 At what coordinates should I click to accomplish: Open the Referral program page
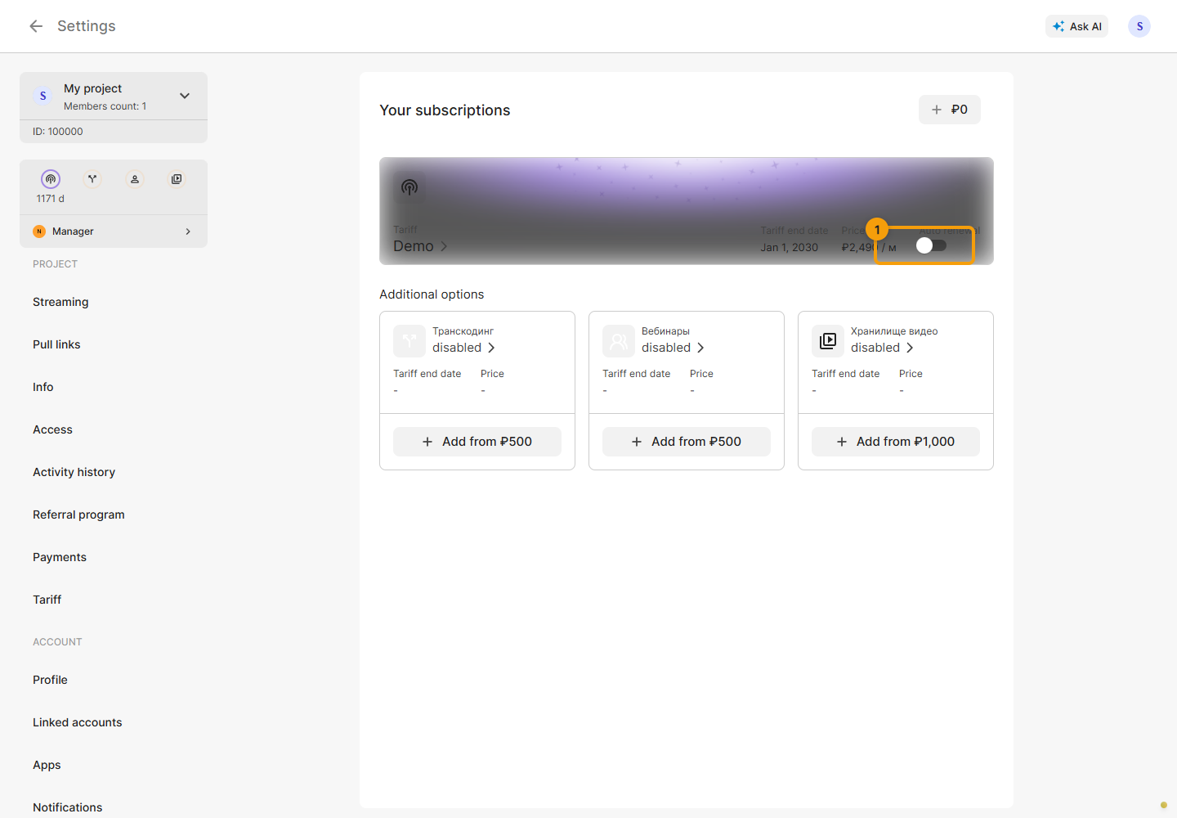(x=78, y=515)
